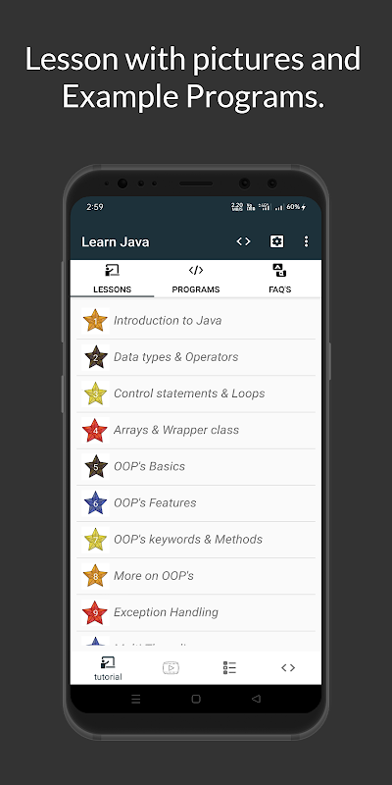This screenshot has height=785, width=392.
Task: Tap the Android home navigation button
Action: (196, 699)
